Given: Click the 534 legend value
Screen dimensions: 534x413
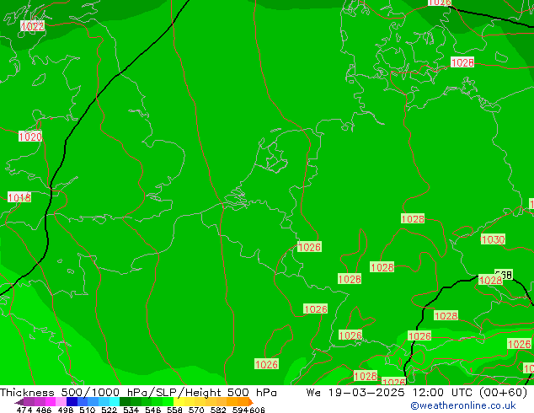Looking at the screenshot, I should click(131, 410).
